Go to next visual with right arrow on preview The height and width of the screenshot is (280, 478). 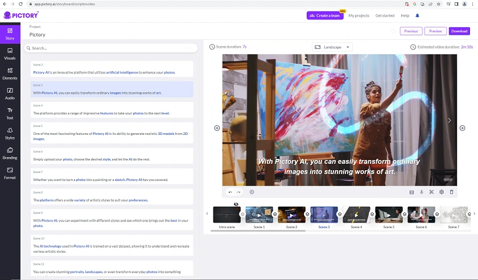coord(450,121)
